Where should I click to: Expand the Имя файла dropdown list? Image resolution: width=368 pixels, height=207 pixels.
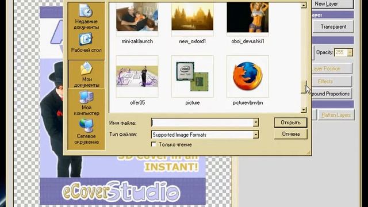point(256,122)
